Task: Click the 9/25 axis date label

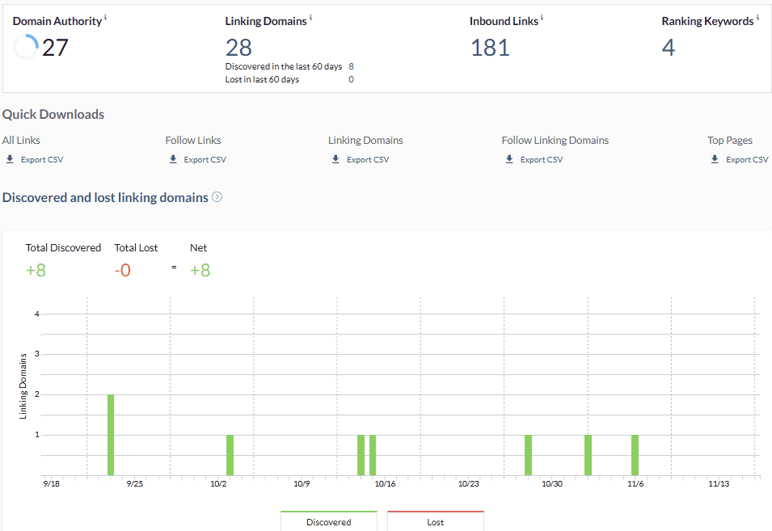Action: [x=135, y=484]
